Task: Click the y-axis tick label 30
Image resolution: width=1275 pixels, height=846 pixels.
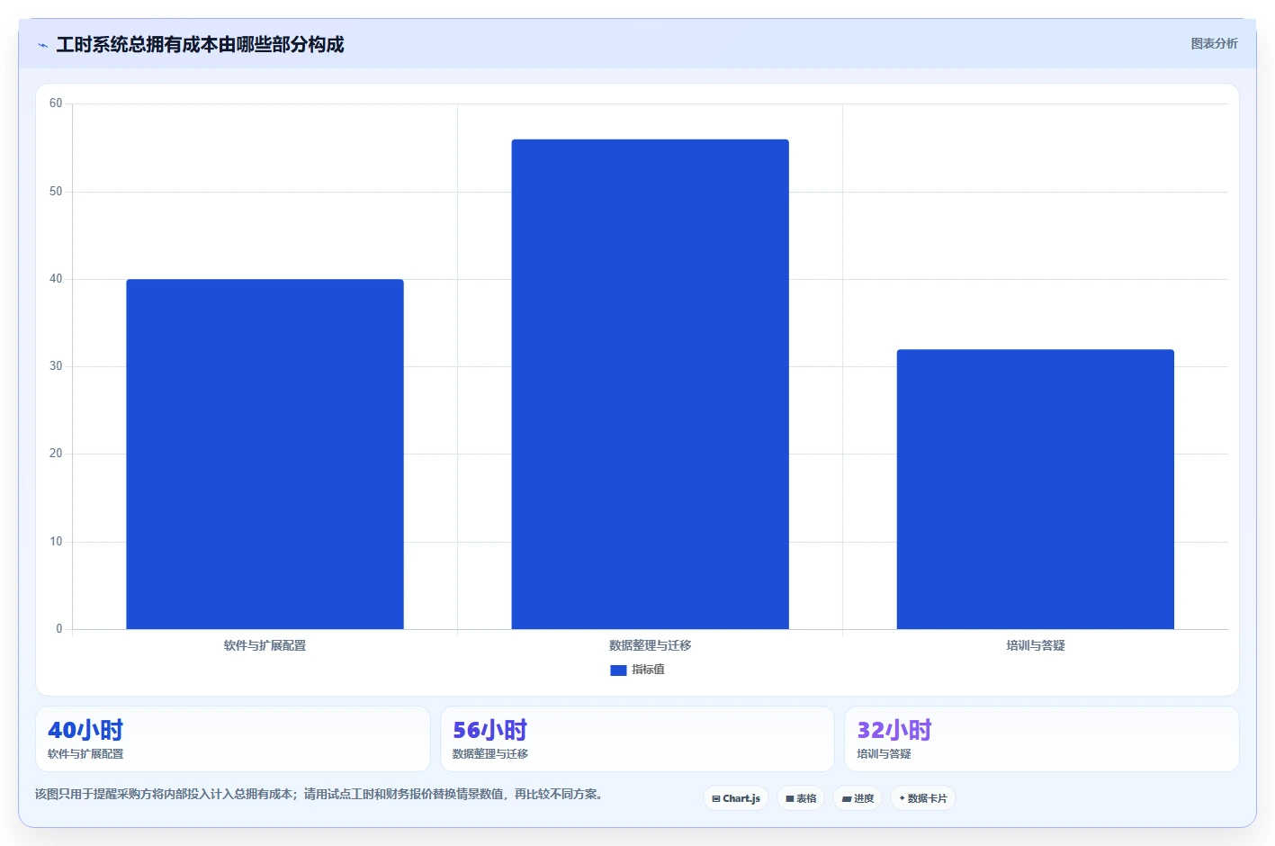Action: click(x=56, y=366)
